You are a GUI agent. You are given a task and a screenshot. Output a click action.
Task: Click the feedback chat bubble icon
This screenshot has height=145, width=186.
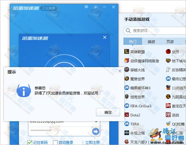tap(86, 7)
